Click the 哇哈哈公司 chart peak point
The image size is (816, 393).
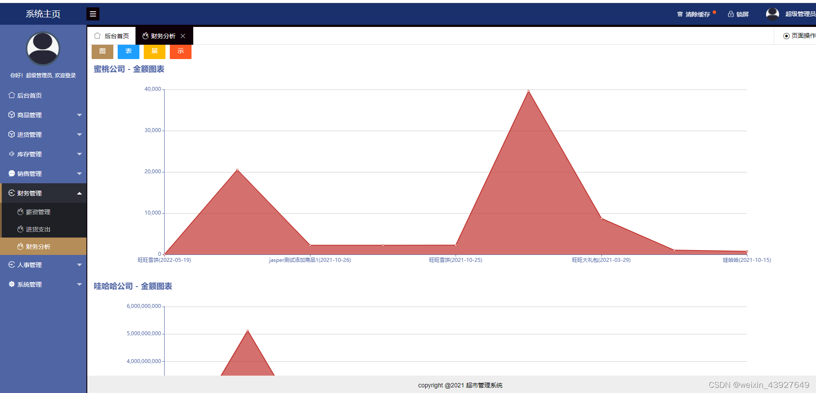(248, 331)
